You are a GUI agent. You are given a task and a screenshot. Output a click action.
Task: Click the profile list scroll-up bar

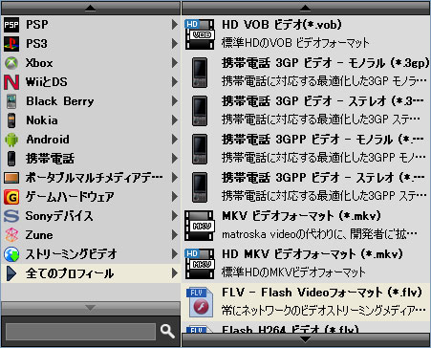coord(306,8)
